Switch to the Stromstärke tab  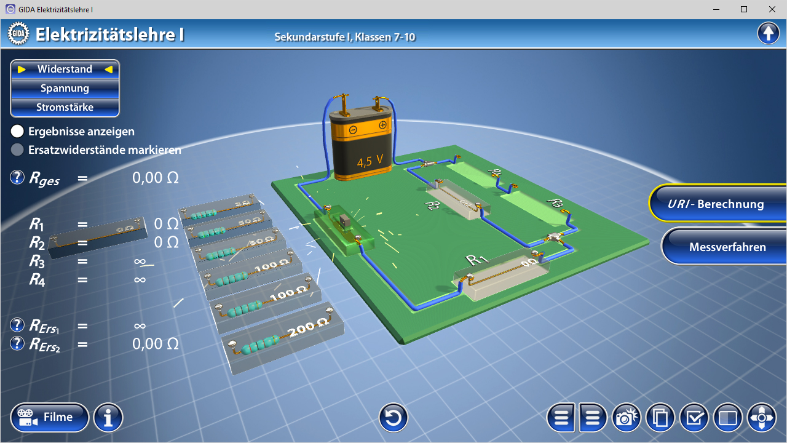pos(65,107)
